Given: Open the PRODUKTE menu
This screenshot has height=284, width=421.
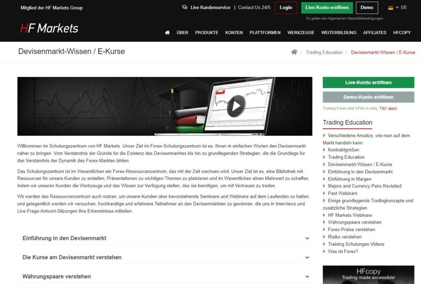Looking at the screenshot, I should [207, 32].
